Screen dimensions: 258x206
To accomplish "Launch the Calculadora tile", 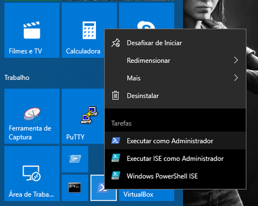I will pyautogui.click(x=83, y=30).
